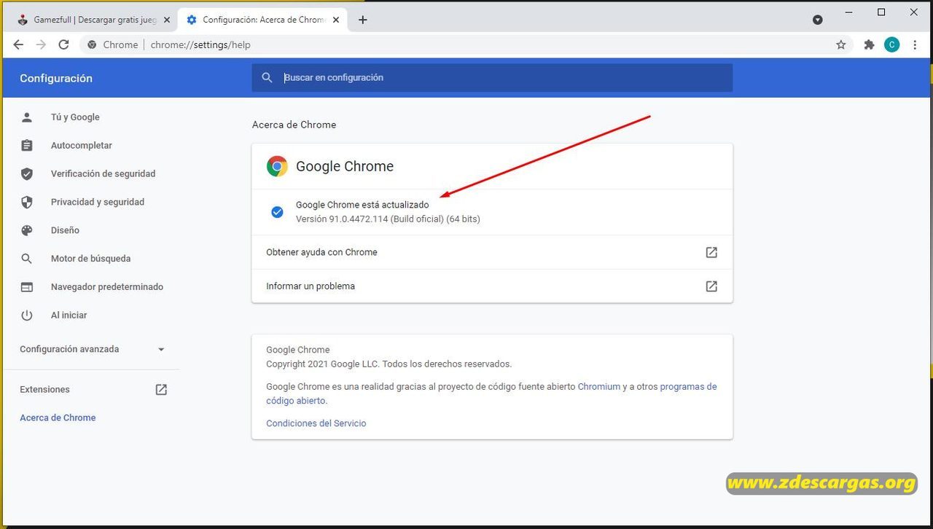Open Al iniciar settings

click(69, 316)
